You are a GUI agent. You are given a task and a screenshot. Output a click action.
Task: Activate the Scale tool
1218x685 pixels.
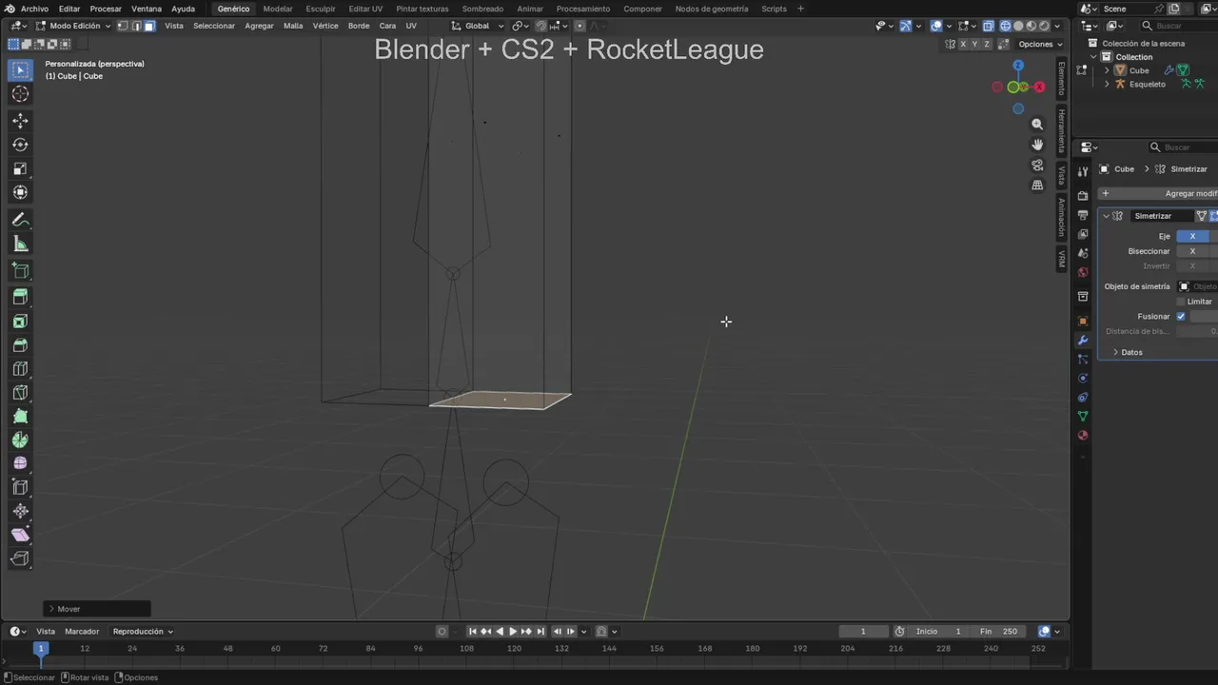point(20,168)
